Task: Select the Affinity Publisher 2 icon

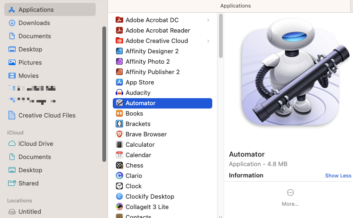Action: [119, 72]
